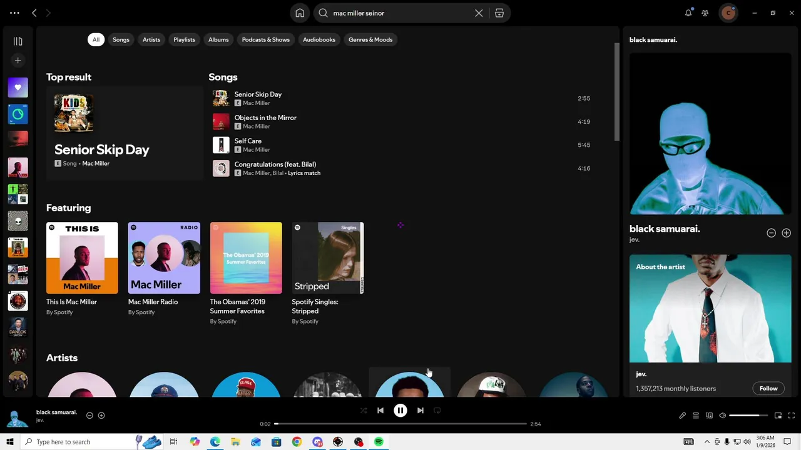This screenshot has height=450, width=801.
Task: Open File Explorer from the taskbar
Action: 235,442
